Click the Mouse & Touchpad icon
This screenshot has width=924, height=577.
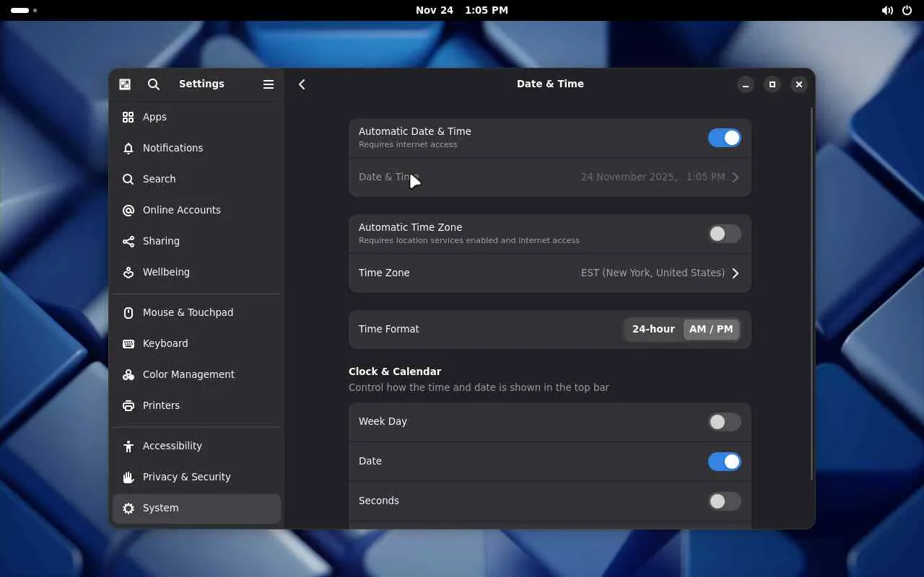(128, 312)
